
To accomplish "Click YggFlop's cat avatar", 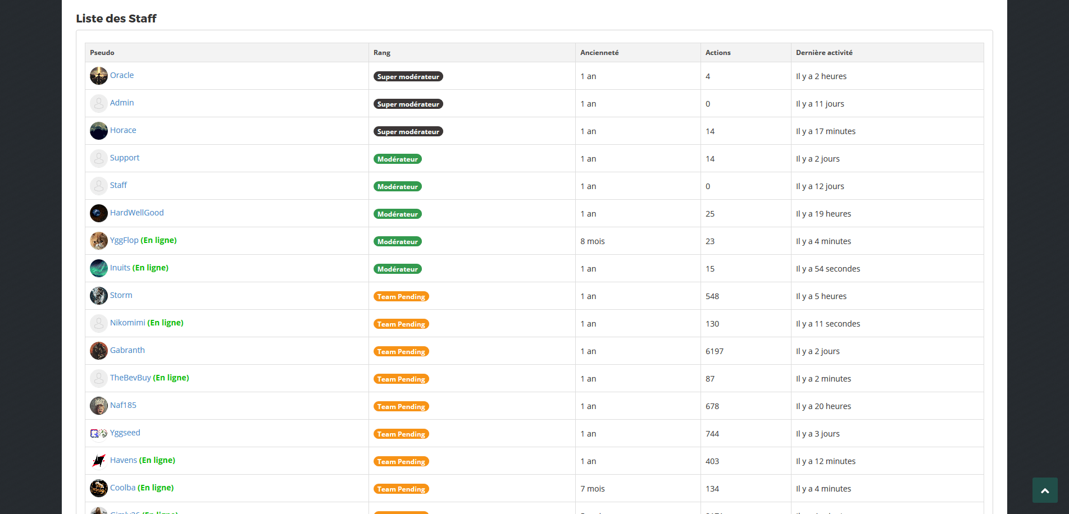I will [99, 241].
